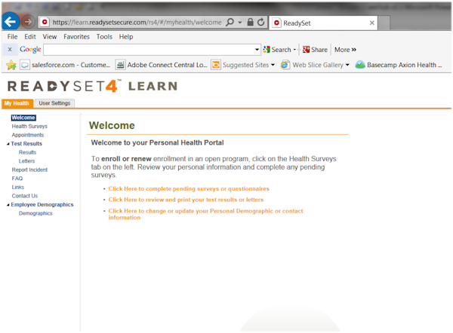The width and height of the screenshot is (453, 333).
Task: Open the Edit menu
Action: [30, 37]
